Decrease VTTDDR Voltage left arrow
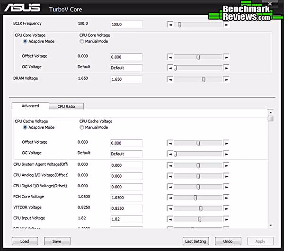 (170, 208)
